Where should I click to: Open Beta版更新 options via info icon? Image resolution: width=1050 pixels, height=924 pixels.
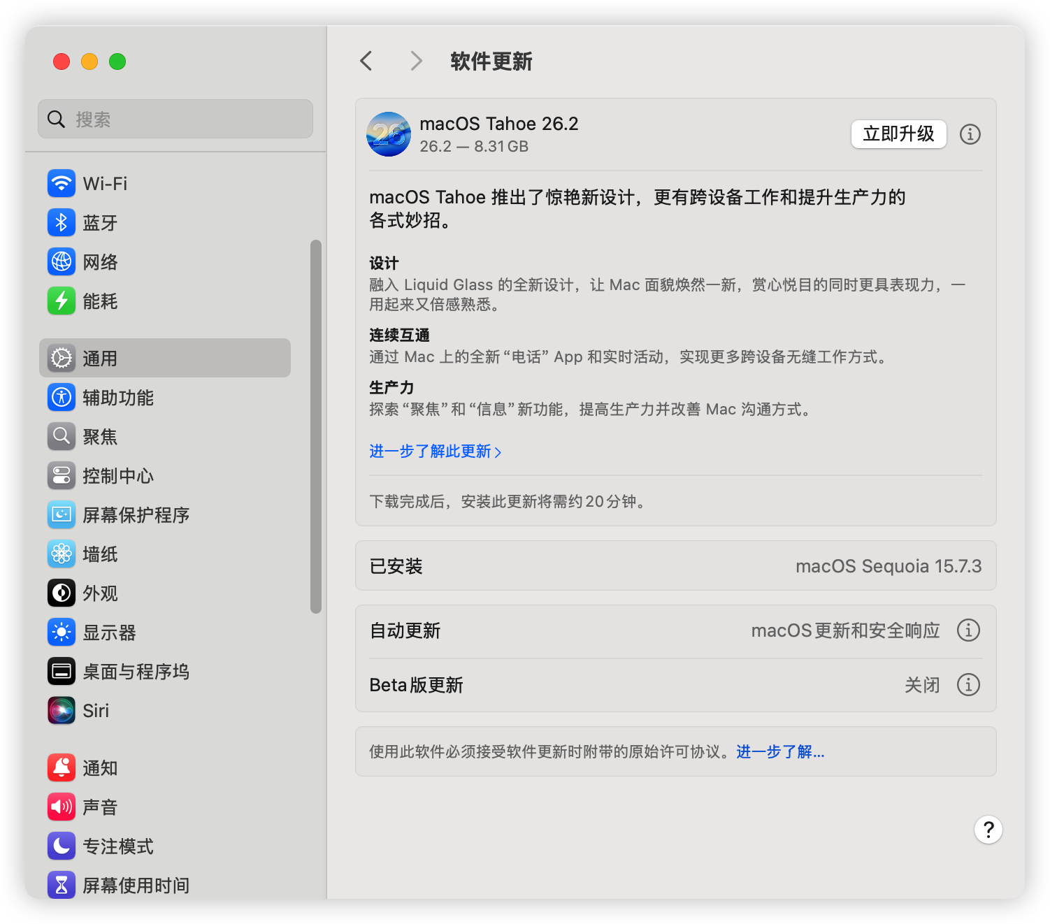click(968, 685)
